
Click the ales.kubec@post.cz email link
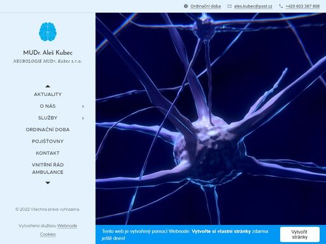coord(253,6)
